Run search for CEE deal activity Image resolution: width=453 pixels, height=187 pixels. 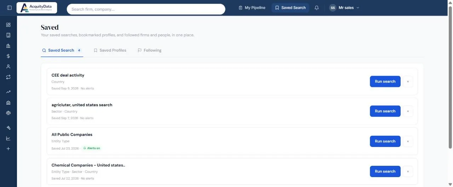[x=385, y=81]
